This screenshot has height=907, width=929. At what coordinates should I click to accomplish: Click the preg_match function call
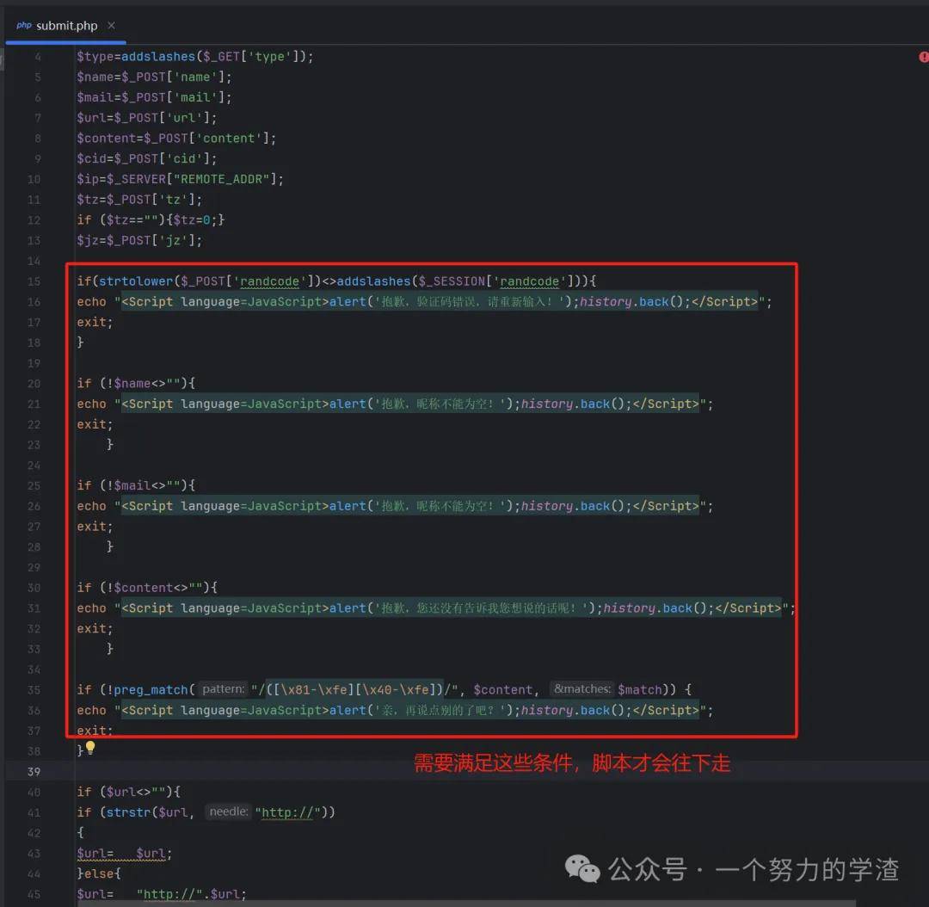pyautogui.click(x=151, y=689)
